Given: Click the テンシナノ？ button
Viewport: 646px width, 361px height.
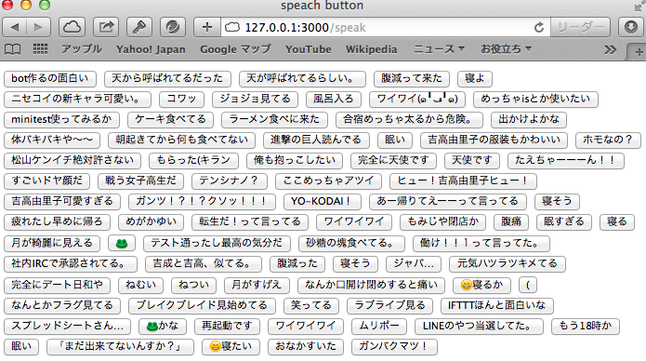Looking at the screenshot, I should point(229,181).
